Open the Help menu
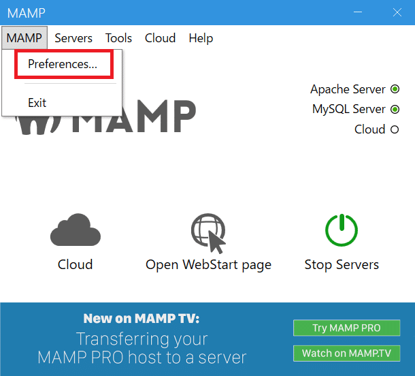 (201, 38)
